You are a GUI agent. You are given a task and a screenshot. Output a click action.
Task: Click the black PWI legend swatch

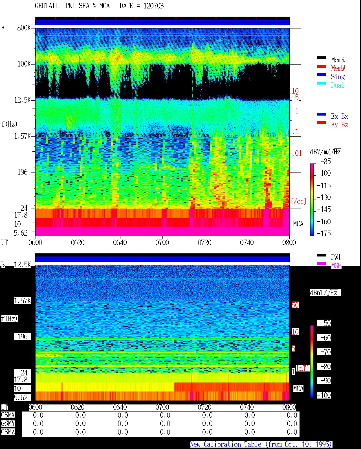click(322, 255)
